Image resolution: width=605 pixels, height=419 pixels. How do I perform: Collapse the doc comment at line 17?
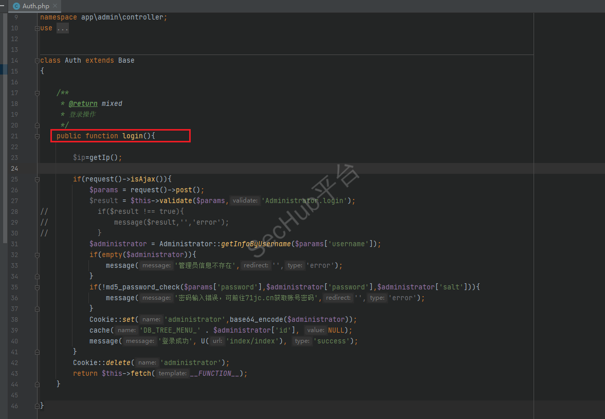point(37,93)
